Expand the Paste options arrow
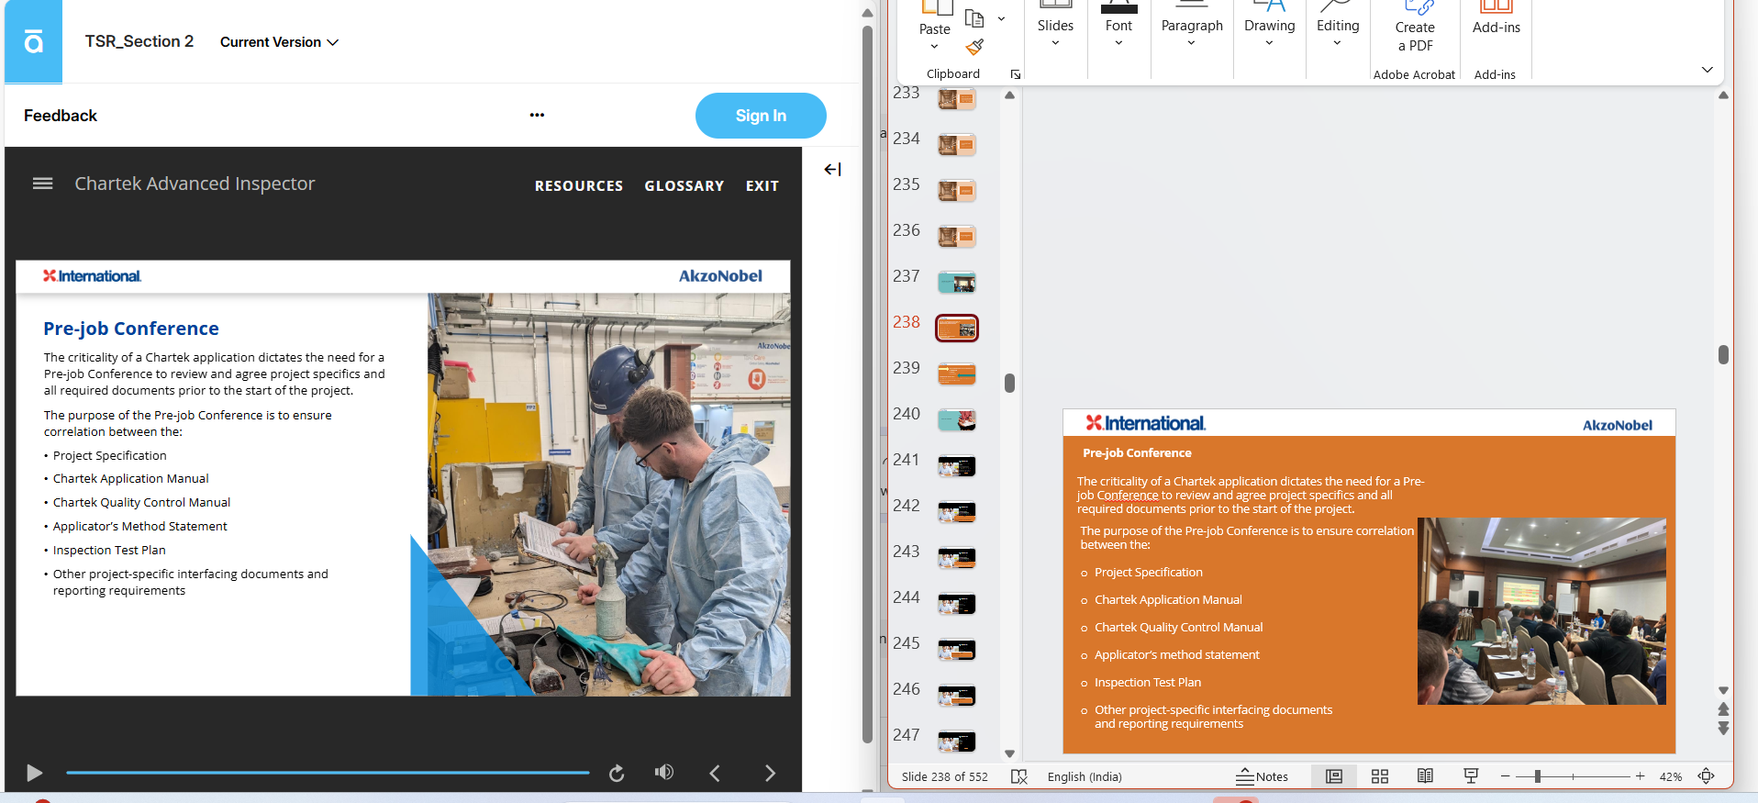Image resolution: width=1758 pixels, height=803 pixels. click(934, 47)
